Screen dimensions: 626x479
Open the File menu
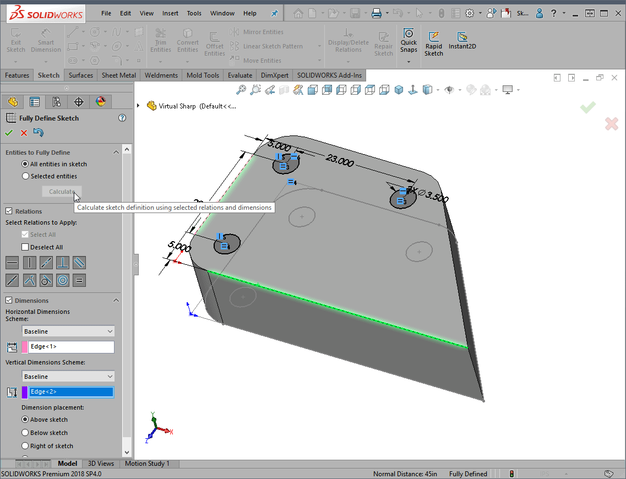click(x=106, y=13)
